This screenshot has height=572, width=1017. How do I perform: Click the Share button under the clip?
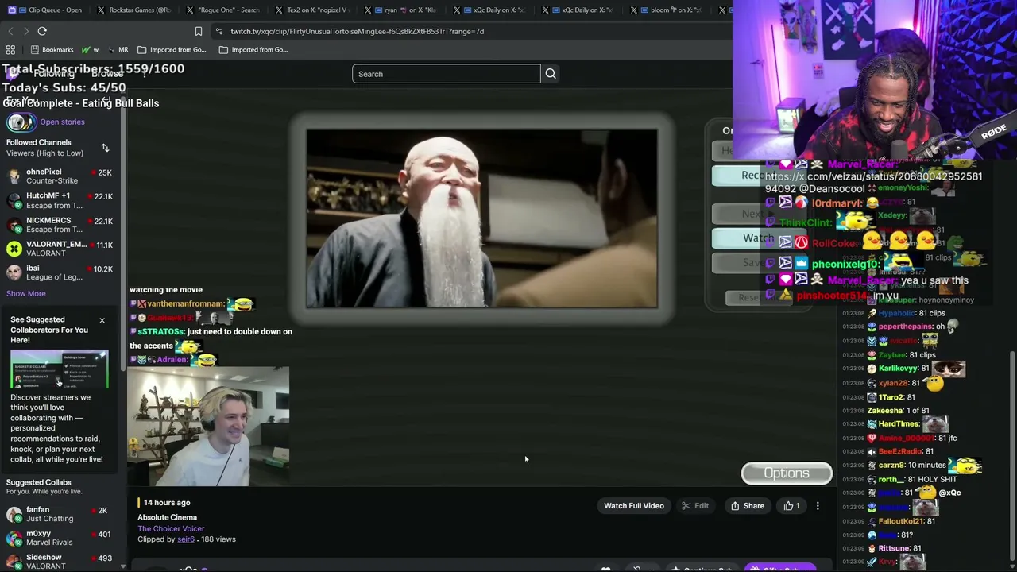pyautogui.click(x=748, y=506)
